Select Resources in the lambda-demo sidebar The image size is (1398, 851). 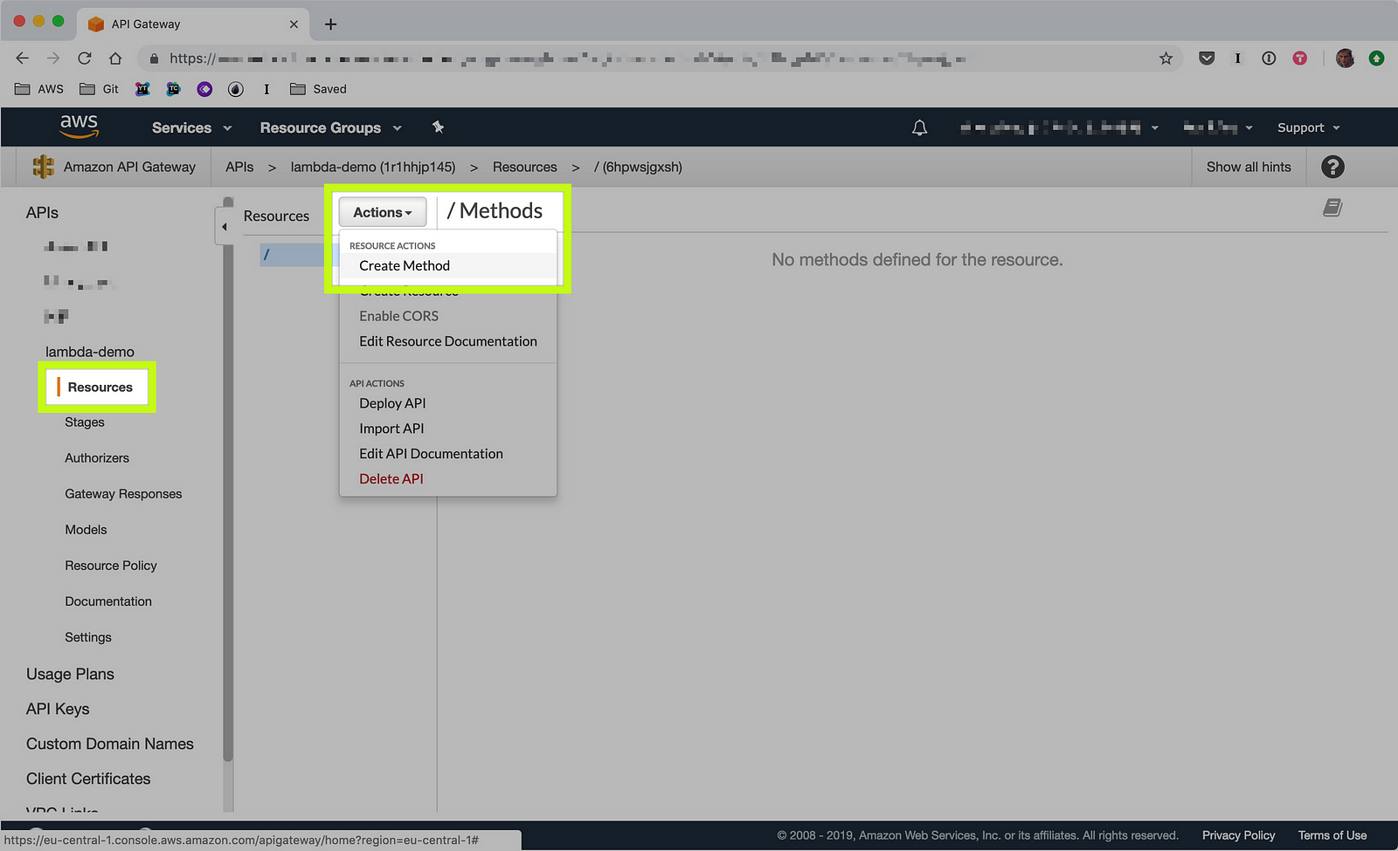(x=100, y=388)
